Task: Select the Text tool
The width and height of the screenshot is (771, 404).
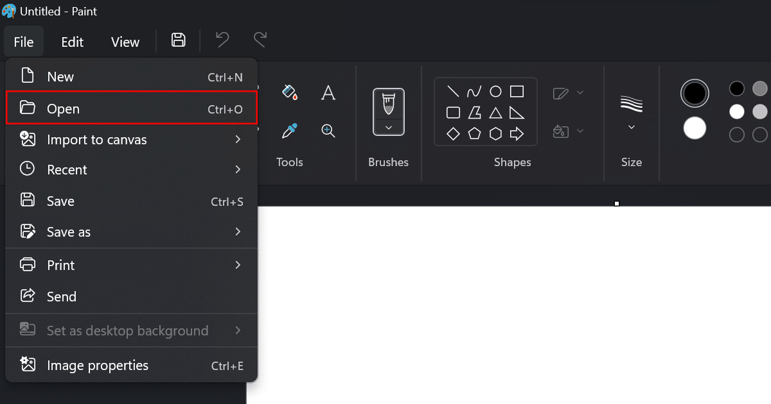Action: (328, 92)
